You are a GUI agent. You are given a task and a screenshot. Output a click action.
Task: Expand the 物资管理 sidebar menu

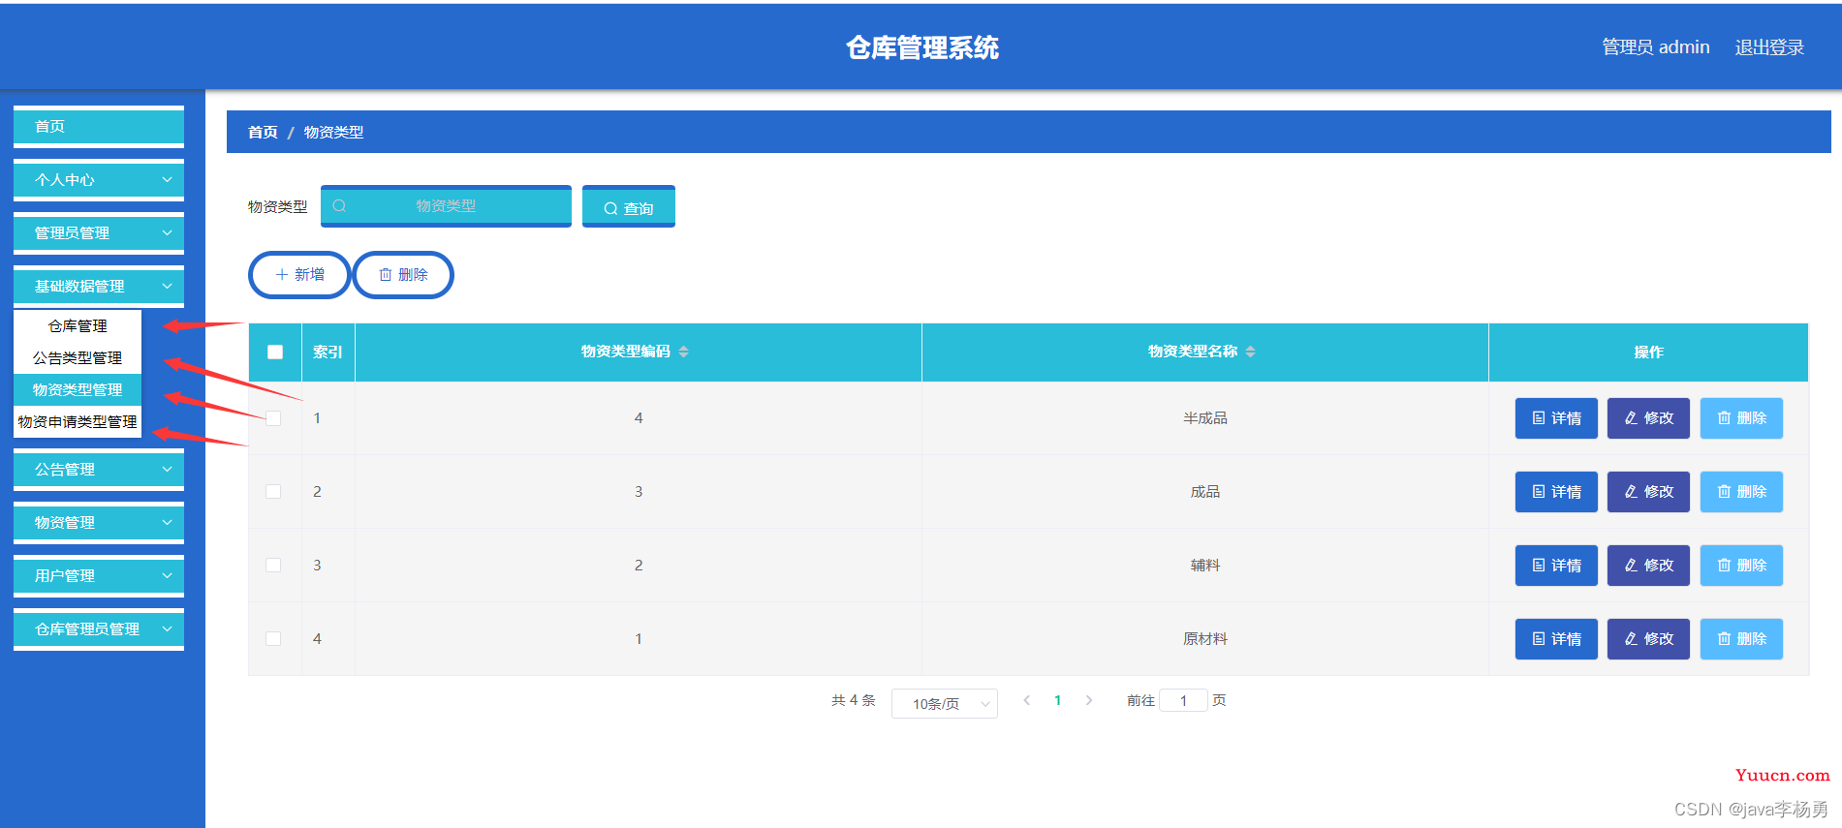point(99,523)
